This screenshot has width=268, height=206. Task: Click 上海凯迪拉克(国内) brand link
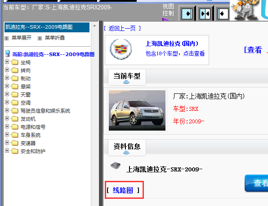pyautogui.click(x=172, y=44)
